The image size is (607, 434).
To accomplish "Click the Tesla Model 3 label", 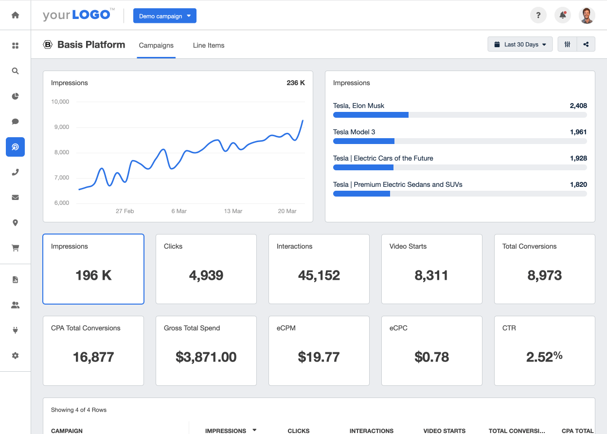I will [x=354, y=132].
